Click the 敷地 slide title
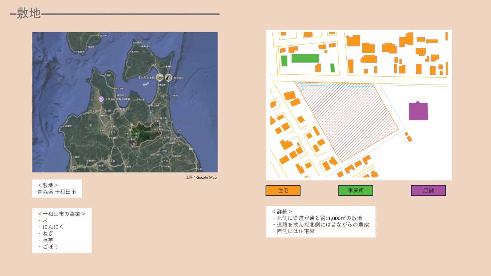 click(x=29, y=14)
